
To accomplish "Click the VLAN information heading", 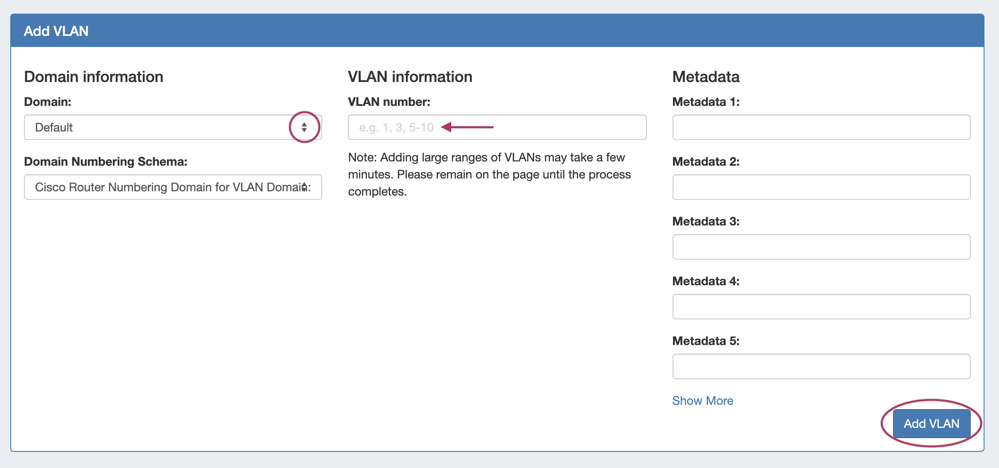I will (x=410, y=77).
